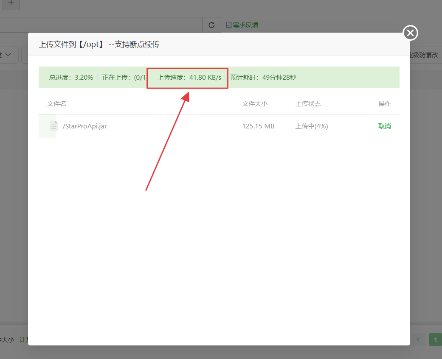This screenshot has height=359, width=442.
Task: Click the 上传中(4%) upload status
Action: tap(312, 126)
